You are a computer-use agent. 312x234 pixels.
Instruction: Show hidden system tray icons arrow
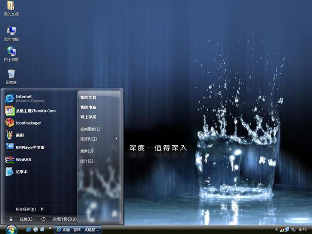pyautogui.click(x=276, y=229)
